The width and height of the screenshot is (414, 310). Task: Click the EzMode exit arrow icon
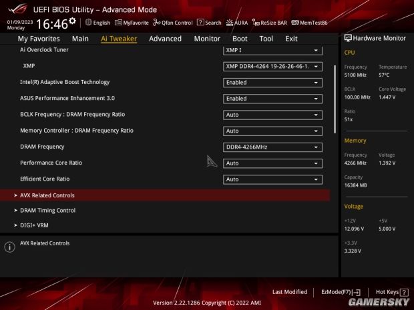pyautogui.click(x=357, y=293)
